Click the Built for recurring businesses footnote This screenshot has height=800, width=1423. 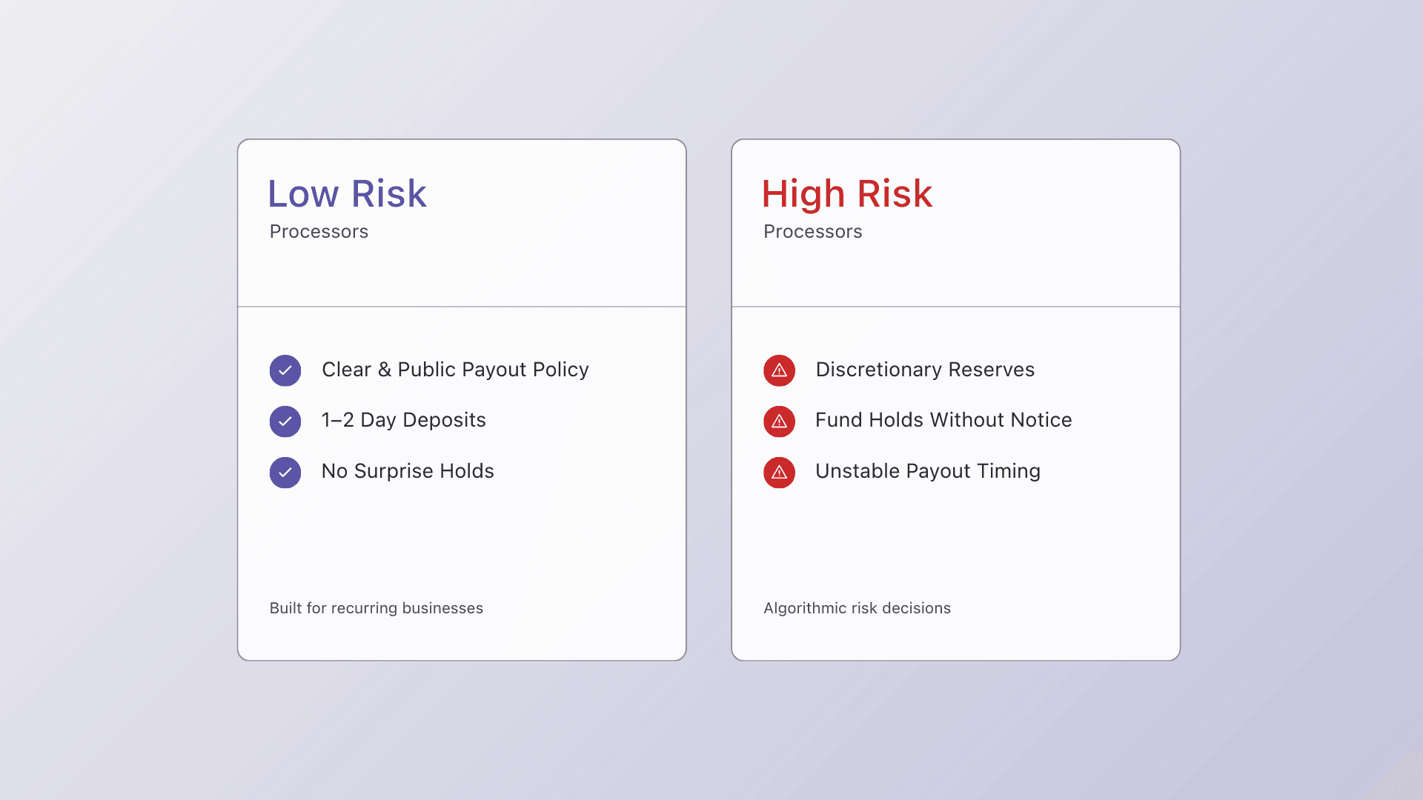(x=377, y=608)
